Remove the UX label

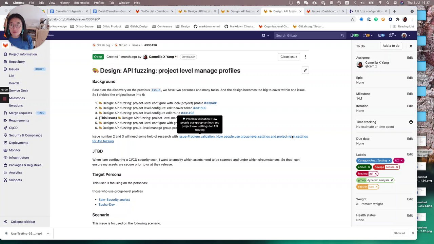pos(401,161)
